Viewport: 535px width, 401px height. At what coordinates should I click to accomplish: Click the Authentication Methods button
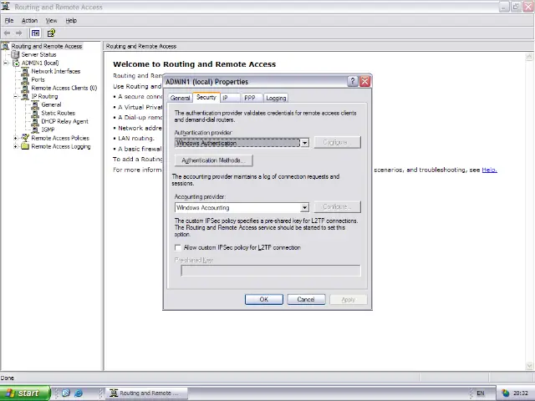[x=214, y=160]
